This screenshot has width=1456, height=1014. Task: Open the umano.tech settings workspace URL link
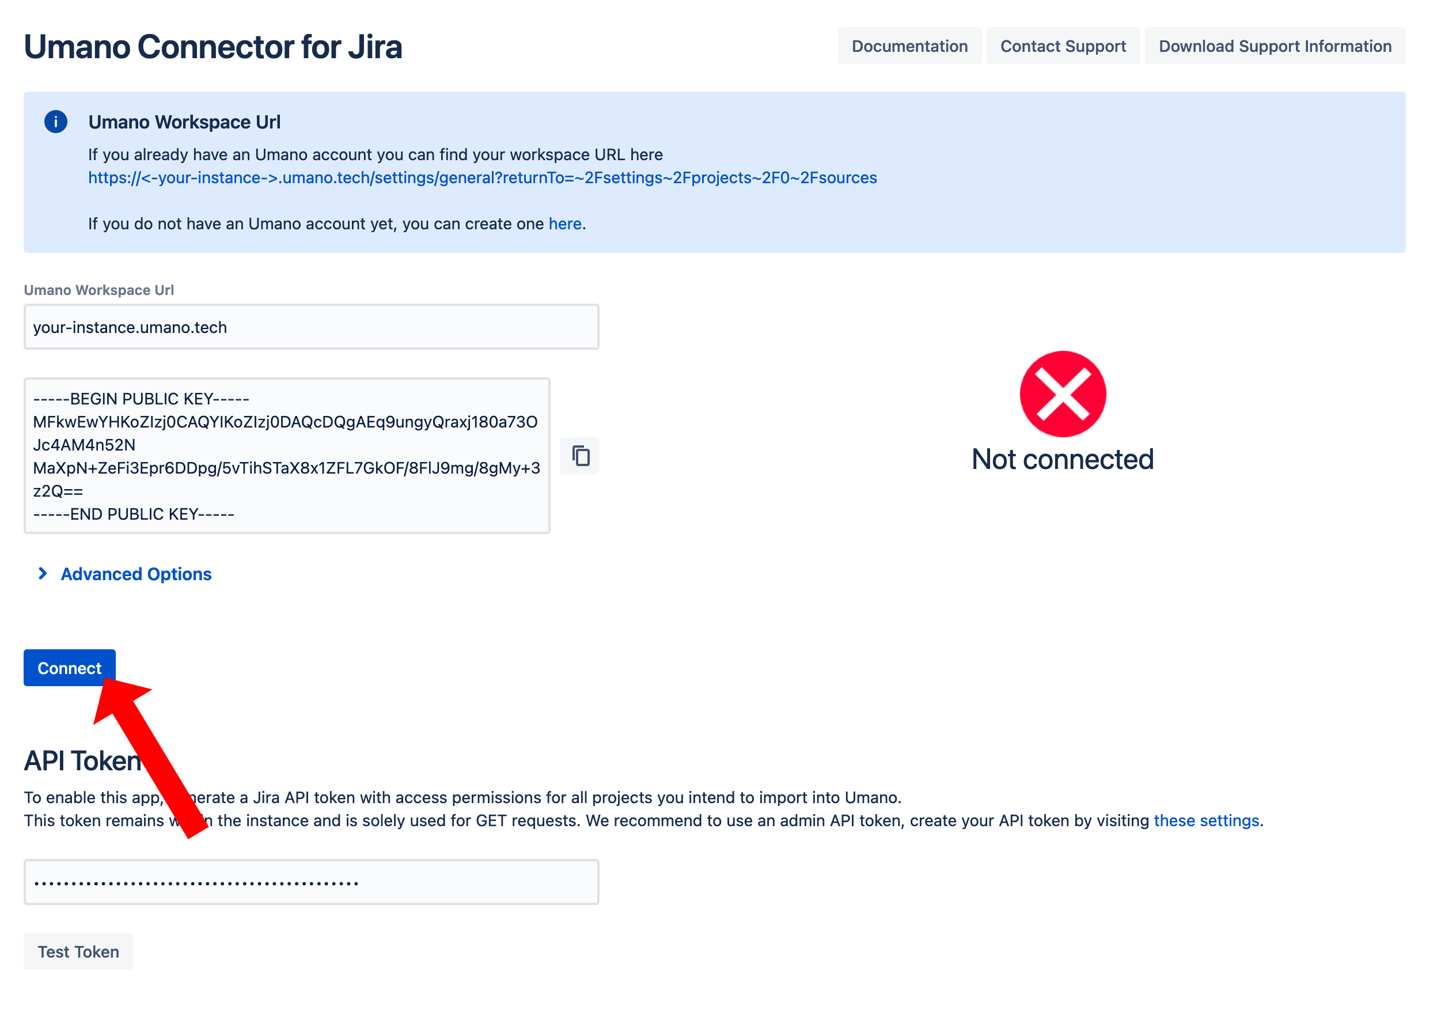pyautogui.click(x=482, y=177)
